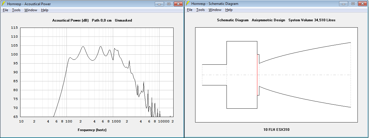The width and height of the screenshot is (369, 138).
Task: Open File menu in Acoustical Power window
Action: click(x=5, y=10)
